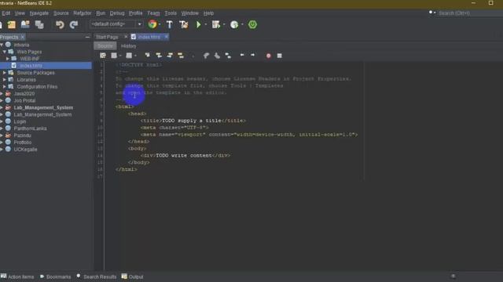The image size is (503, 282).
Task: Open the browser selection dropdown arrow beside Chrome
Action: pyautogui.click(x=160, y=24)
